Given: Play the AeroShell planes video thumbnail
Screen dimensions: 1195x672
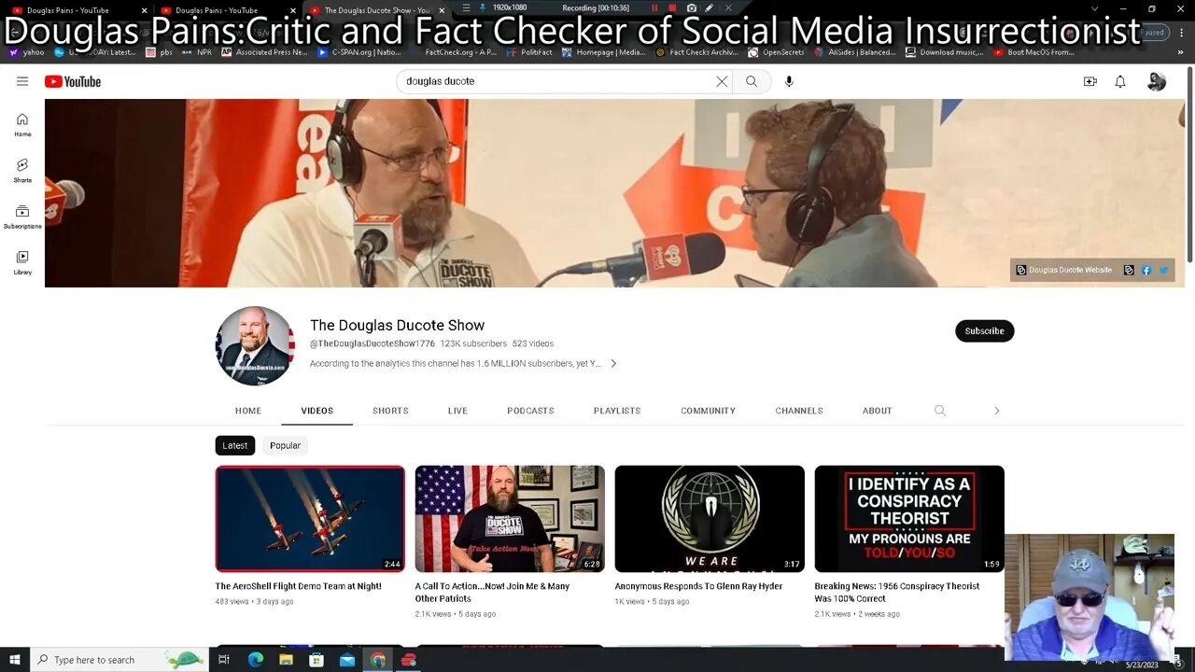Looking at the screenshot, I should click(x=310, y=519).
